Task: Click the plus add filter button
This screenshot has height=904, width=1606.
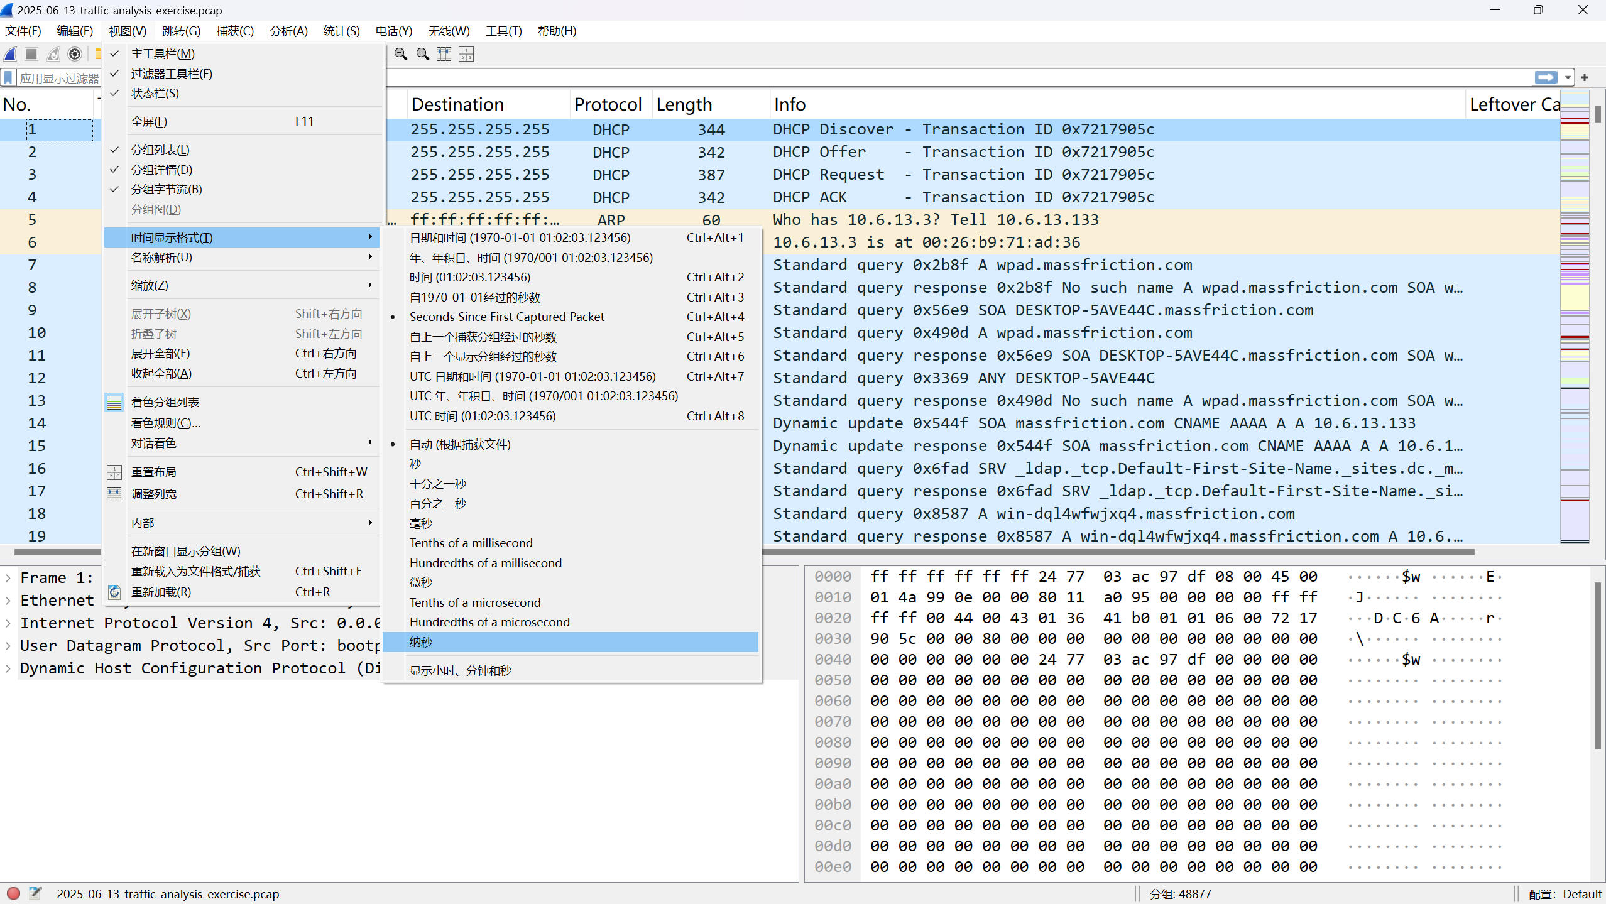Action: coord(1585,77)
